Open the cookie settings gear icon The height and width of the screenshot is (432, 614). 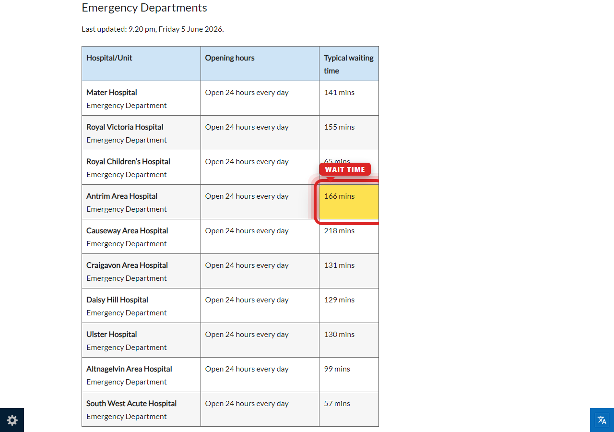tap(12, 420)
